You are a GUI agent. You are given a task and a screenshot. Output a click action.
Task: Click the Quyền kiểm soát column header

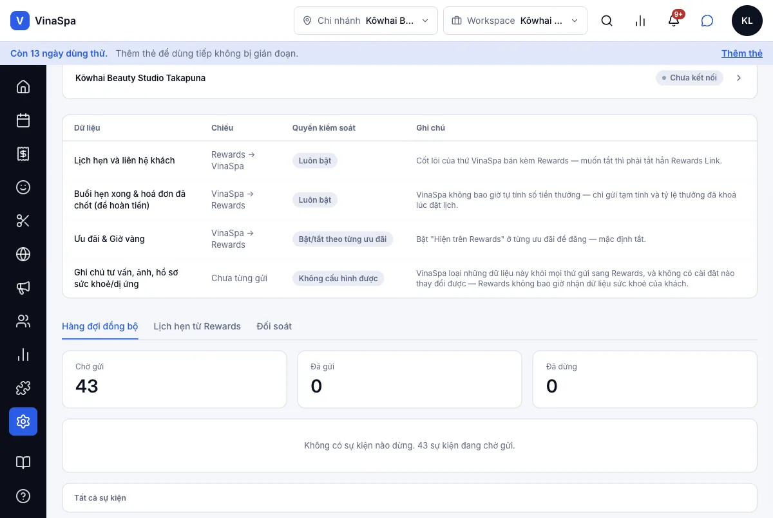(x=324, y=128)
